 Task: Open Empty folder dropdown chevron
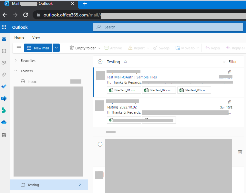point(99,48)
